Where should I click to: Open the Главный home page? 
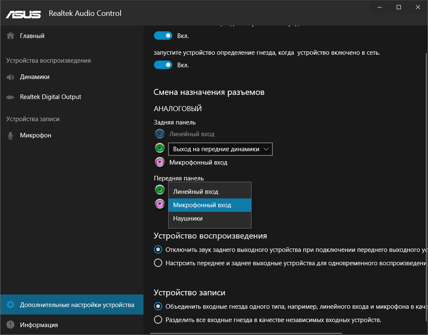[x=32, y=36]
